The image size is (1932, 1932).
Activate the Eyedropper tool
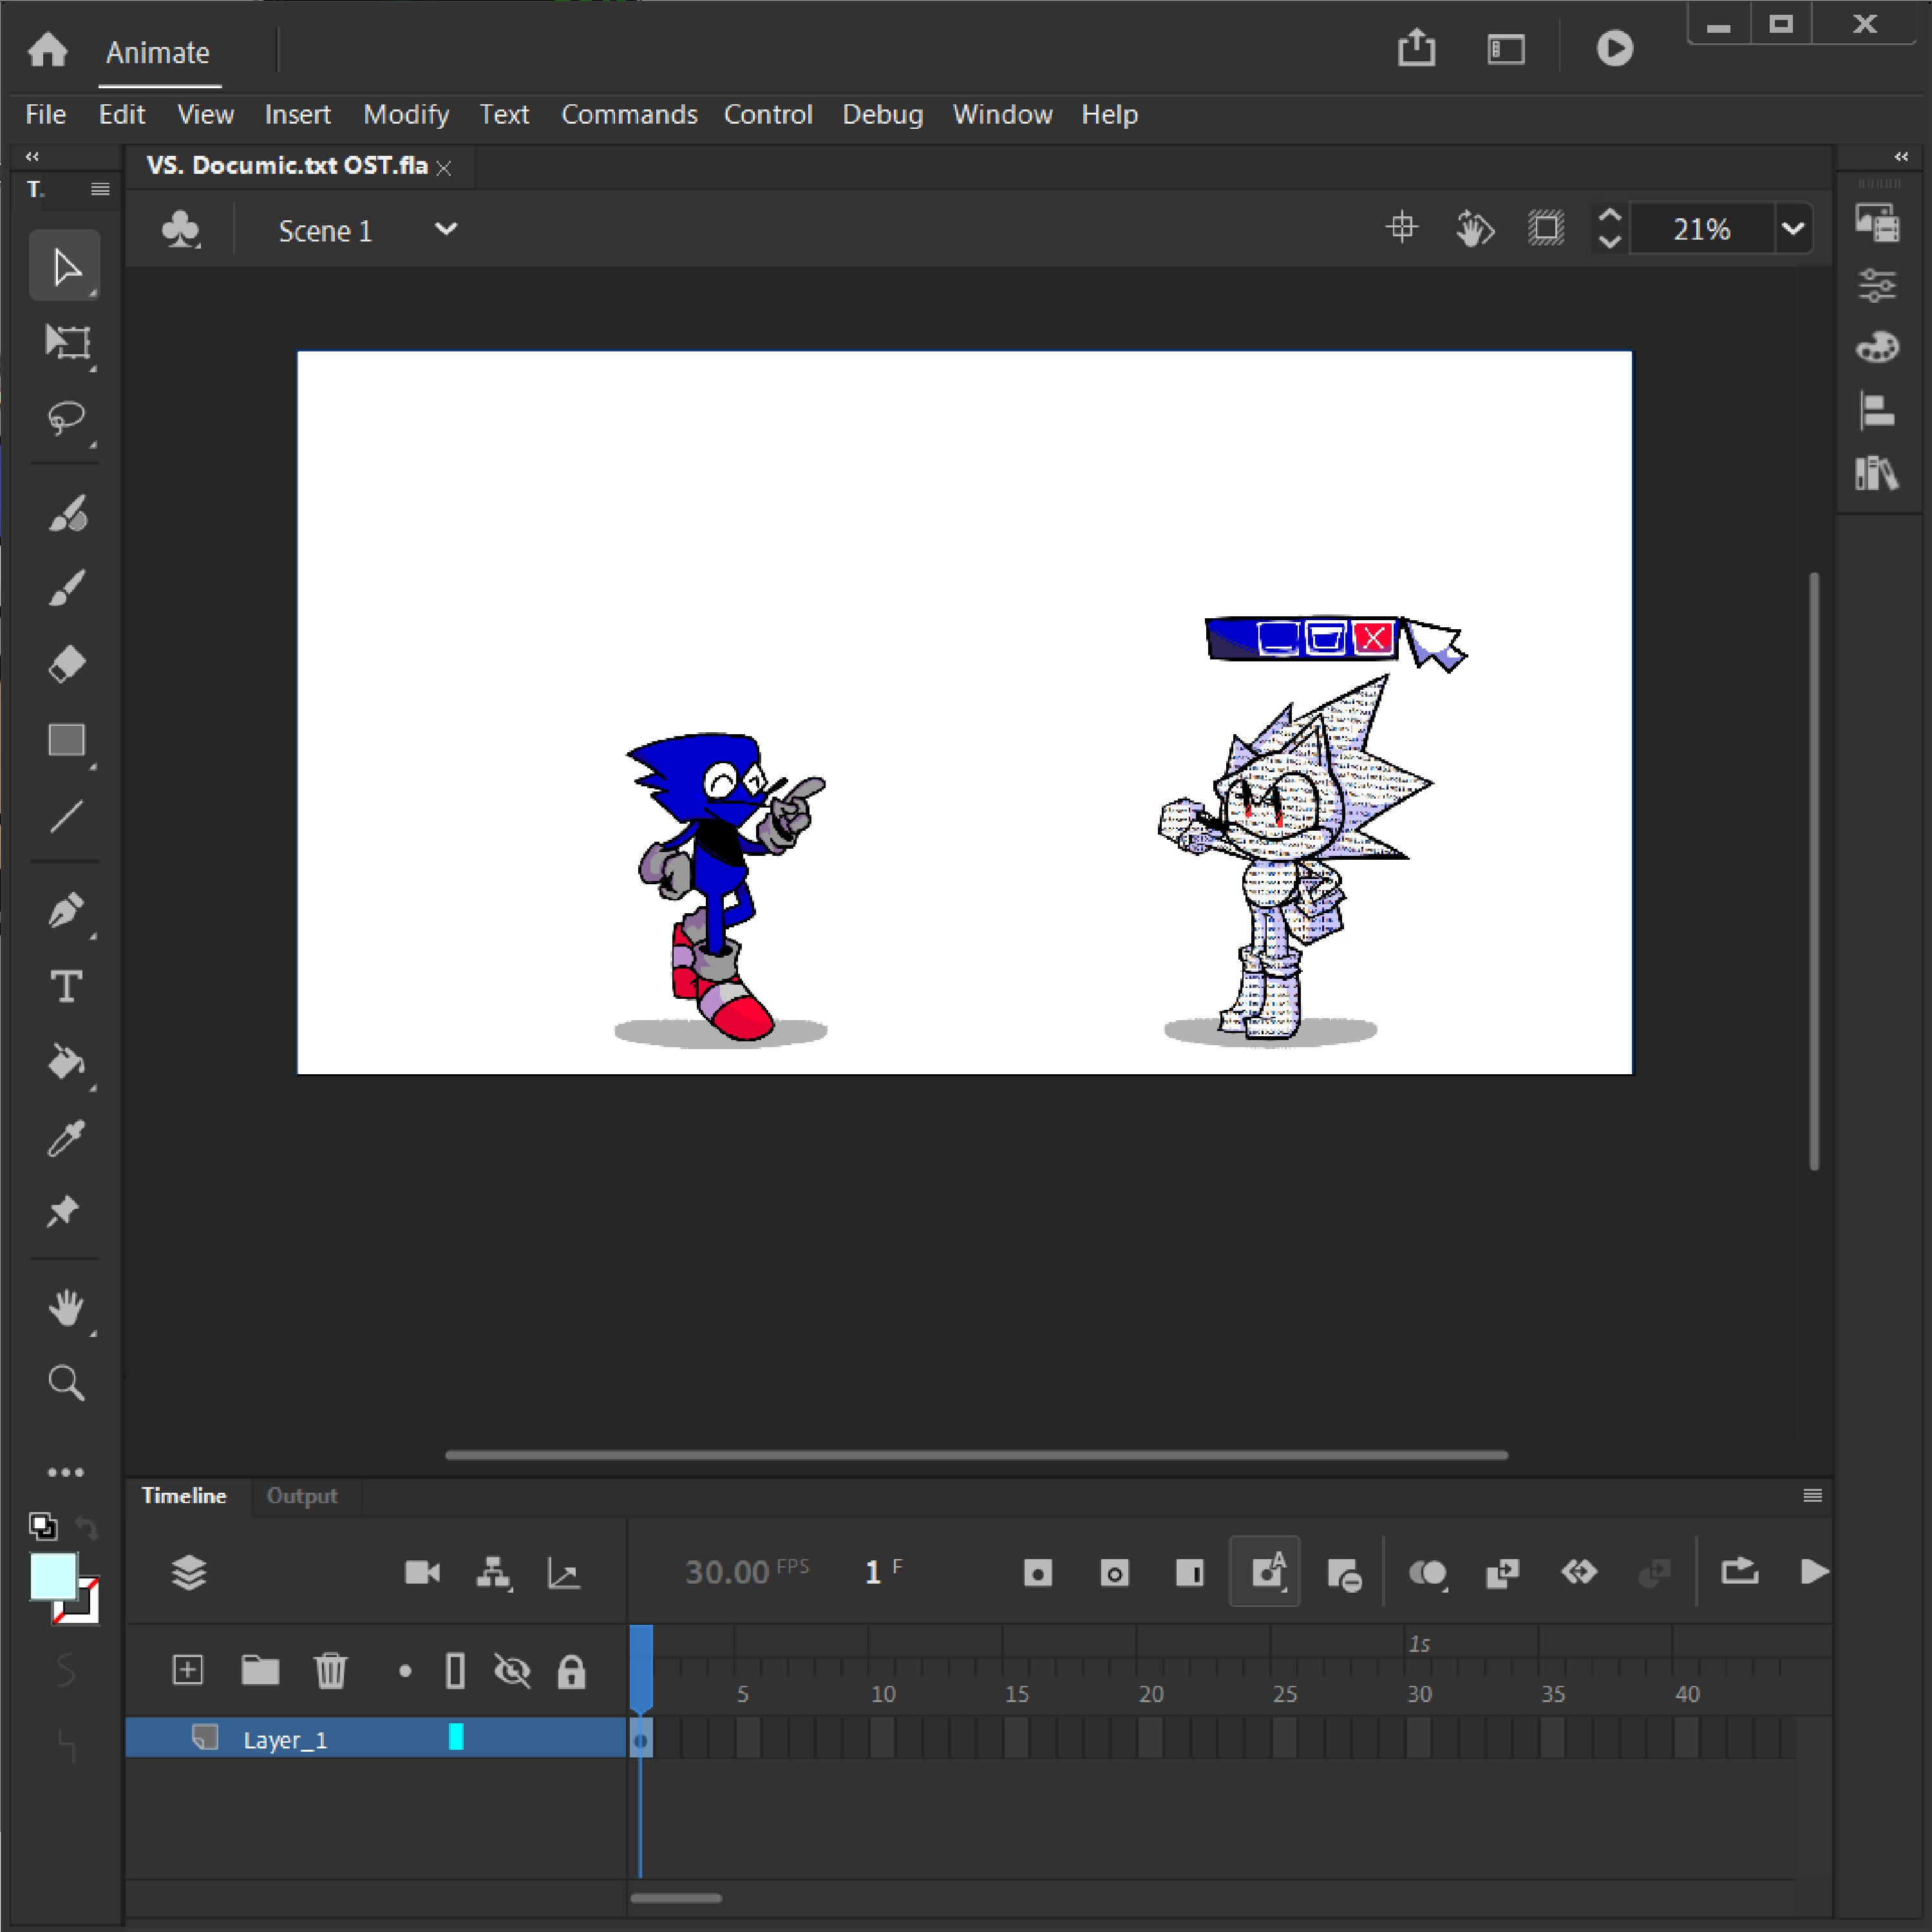tap(66, 1138)
